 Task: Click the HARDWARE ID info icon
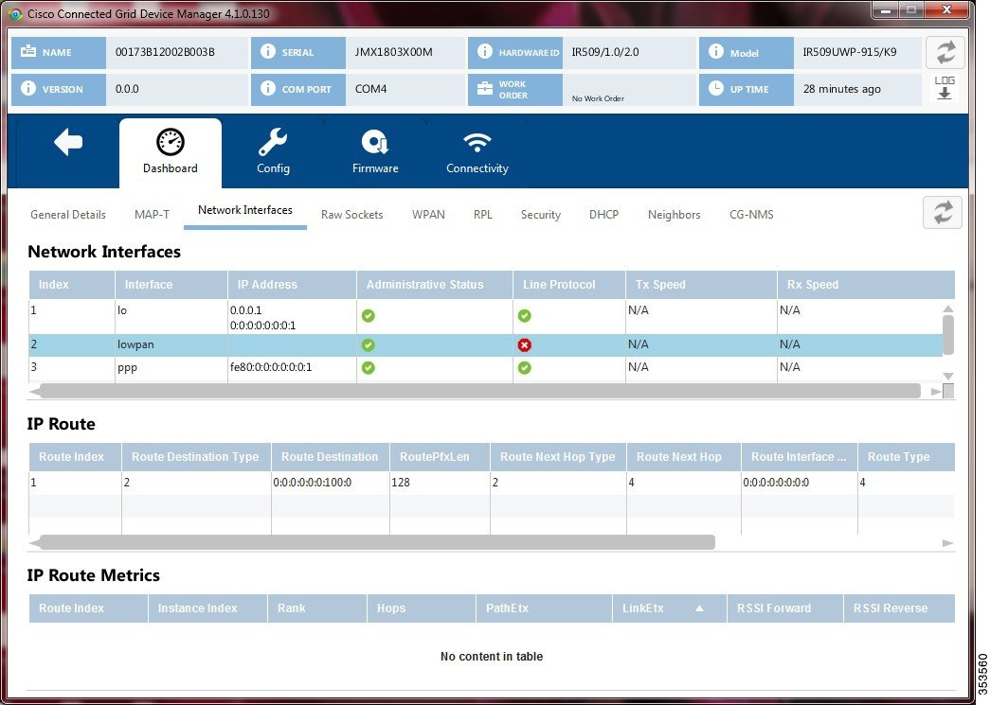tap(485, 52)
